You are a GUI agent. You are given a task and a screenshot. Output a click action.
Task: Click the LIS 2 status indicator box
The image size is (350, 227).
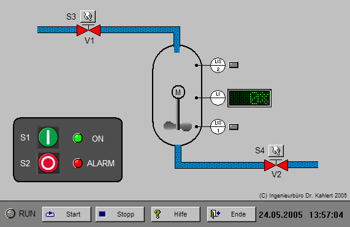234,65
